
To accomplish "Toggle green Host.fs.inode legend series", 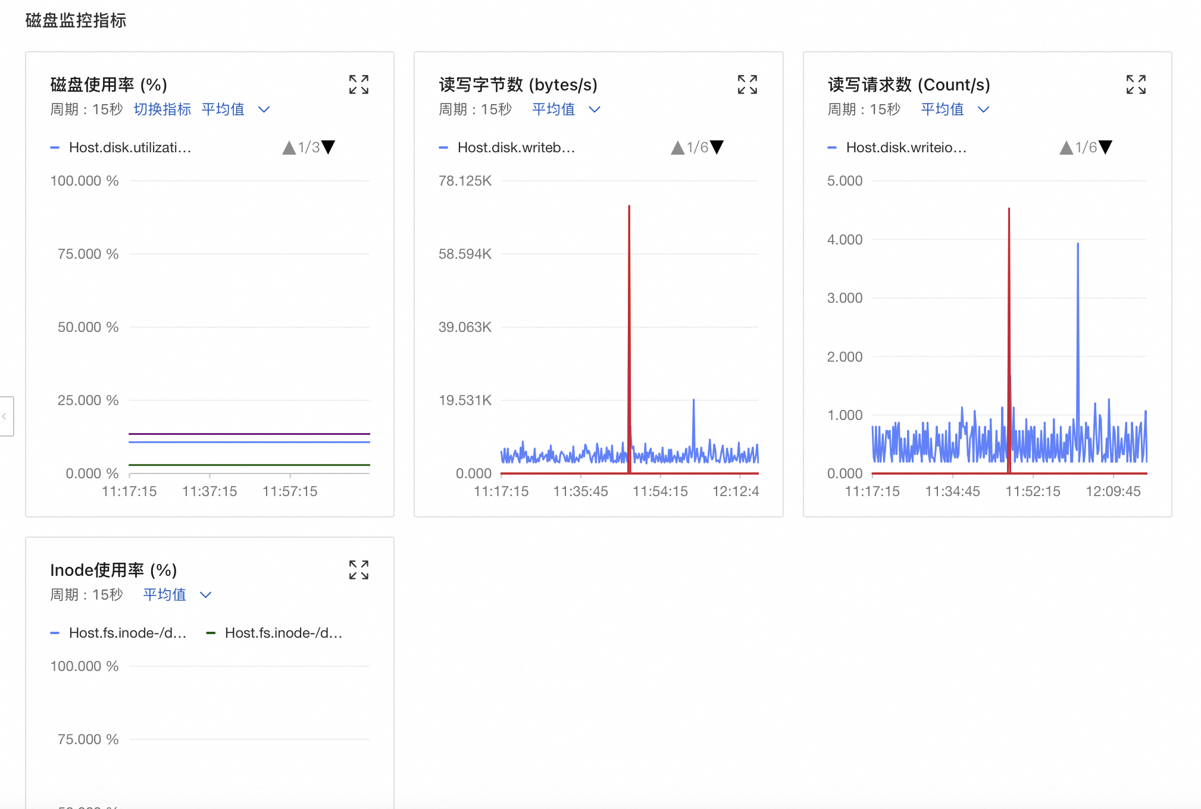I will tap(283, 633).
